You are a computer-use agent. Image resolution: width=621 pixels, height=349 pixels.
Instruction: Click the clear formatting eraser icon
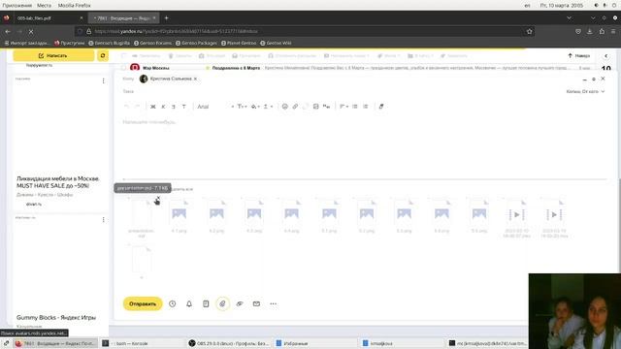pos(381,107)
